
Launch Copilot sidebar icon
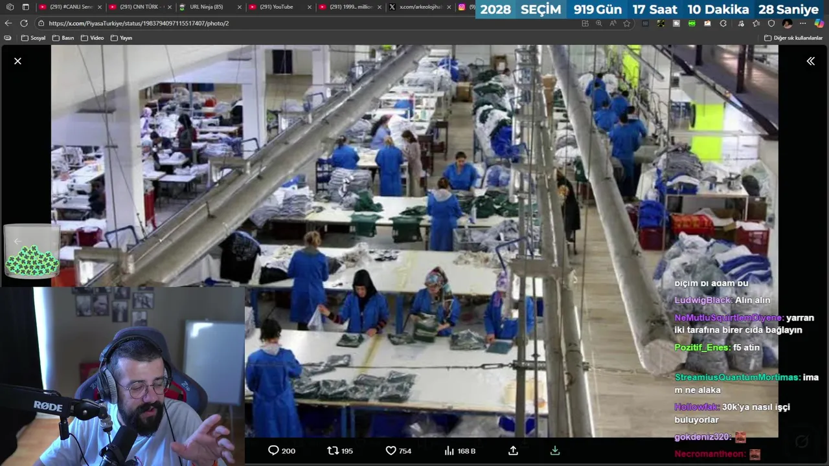point(819,23)
